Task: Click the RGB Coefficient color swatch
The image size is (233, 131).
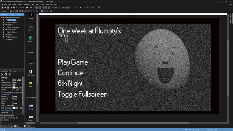Action: 14,108
